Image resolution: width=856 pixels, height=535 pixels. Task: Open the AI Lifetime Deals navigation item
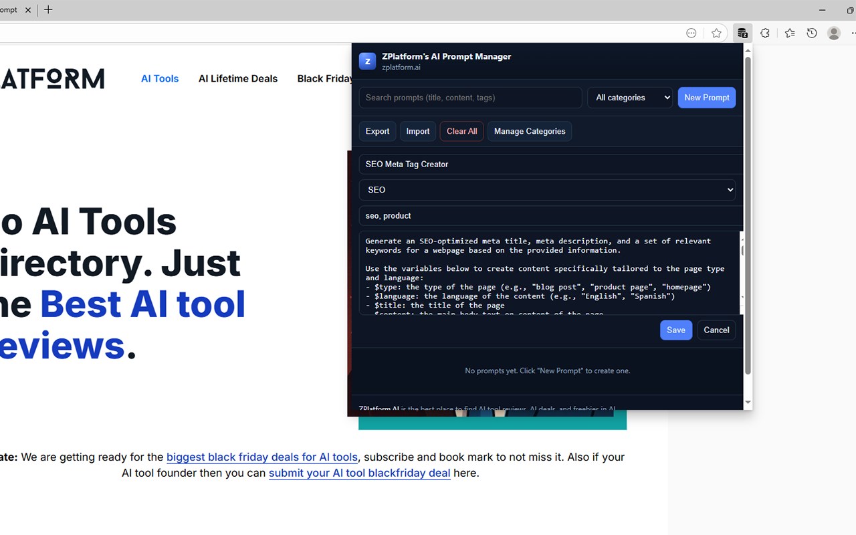click(238, 78)
